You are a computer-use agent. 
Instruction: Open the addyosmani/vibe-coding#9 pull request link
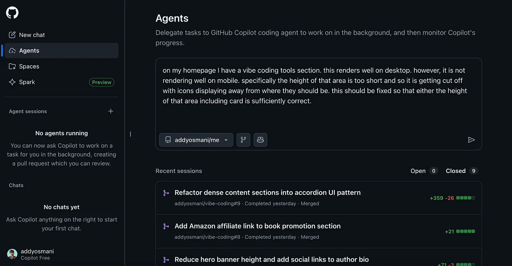(x=207, y=203)
